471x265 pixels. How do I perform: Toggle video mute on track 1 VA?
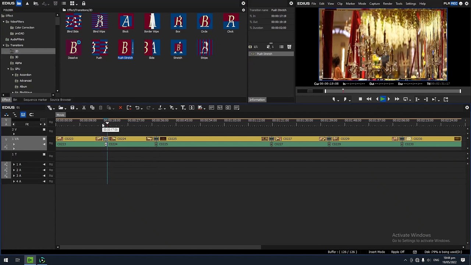[44, 139]
